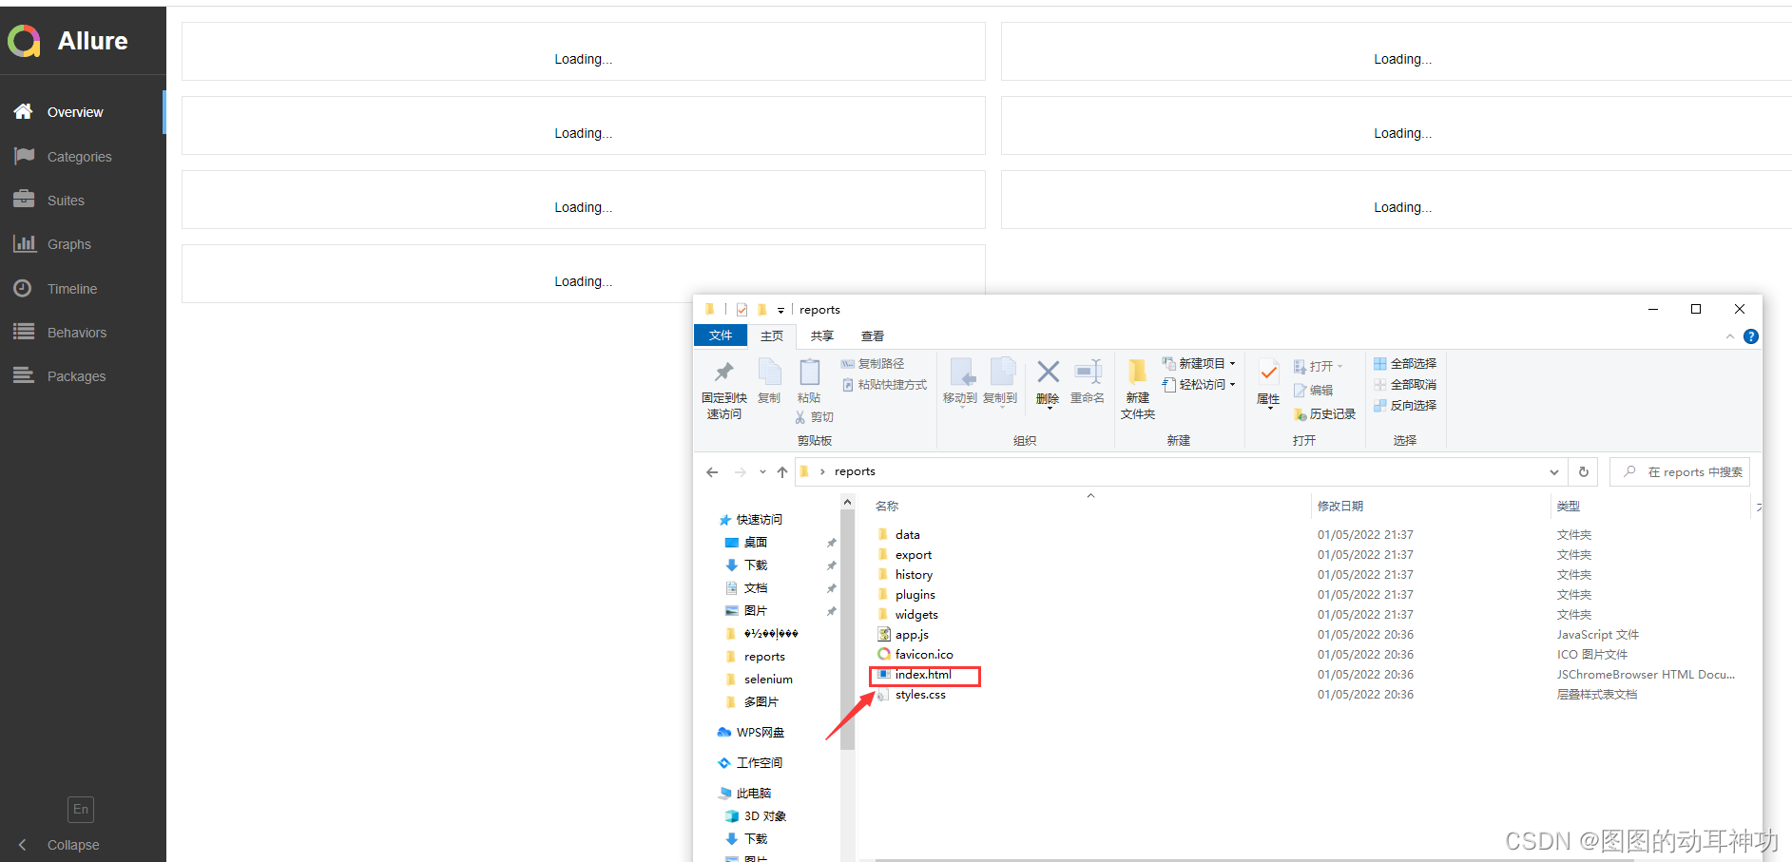Click the search reports box

1680,472
